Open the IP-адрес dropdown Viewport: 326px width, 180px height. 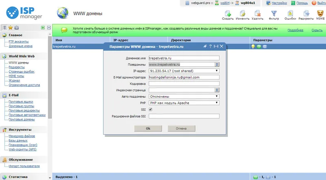(x=184, y=71)
